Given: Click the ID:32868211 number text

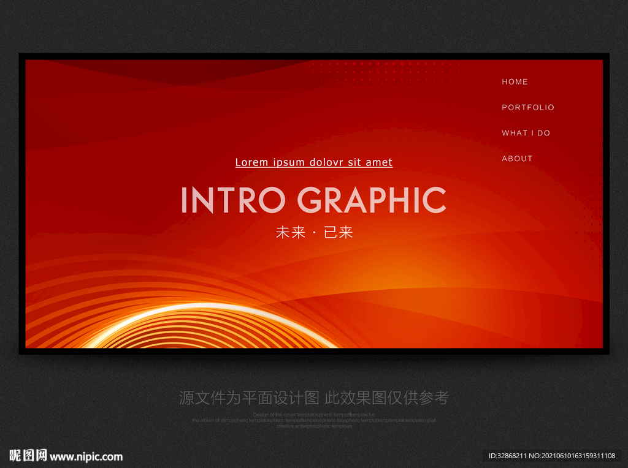Looking at the screenshot, I should (x=507, y=456).
